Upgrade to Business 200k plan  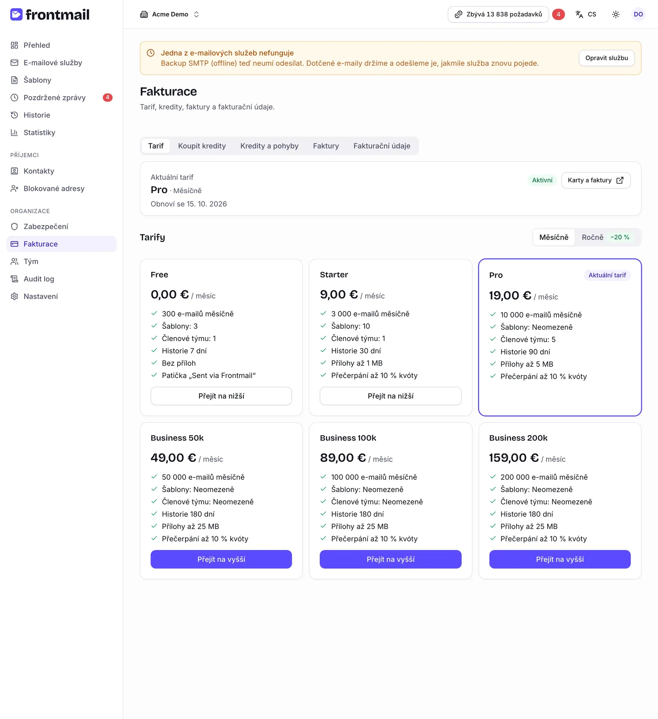pos(559,559)
